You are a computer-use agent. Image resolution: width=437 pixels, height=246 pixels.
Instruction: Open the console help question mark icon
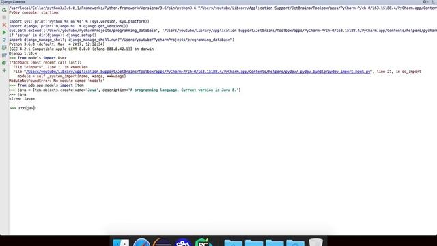(x=4, y=40)
